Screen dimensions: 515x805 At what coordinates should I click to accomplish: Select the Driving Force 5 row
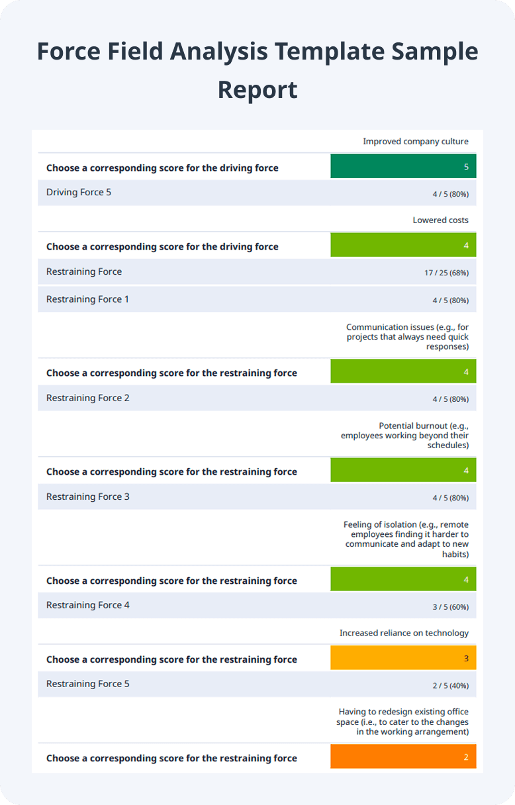click(257, 193)
